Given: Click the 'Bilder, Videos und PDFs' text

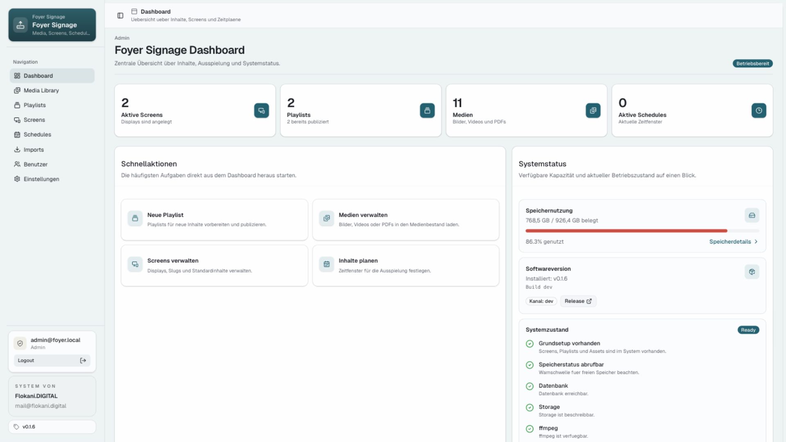Looking at the screenshot, I should (x=479, y=122).
